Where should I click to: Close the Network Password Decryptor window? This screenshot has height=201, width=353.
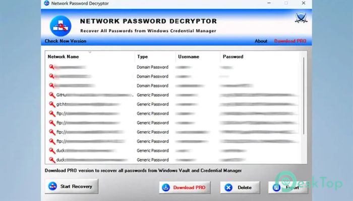pyautogui.click(x=304, y=3)
